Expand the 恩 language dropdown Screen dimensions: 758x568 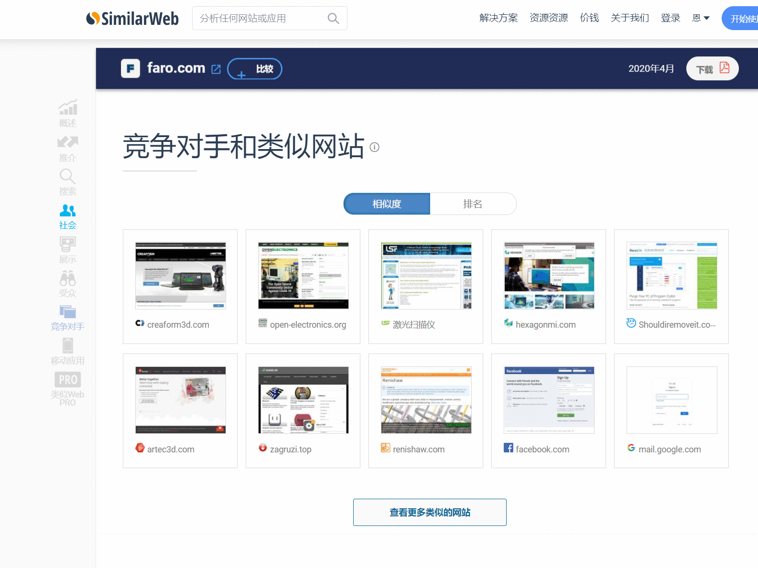[x=701, y=18]
